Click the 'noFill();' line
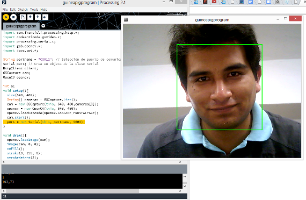Viewport: 306px width, 200px height. point(16,149)
